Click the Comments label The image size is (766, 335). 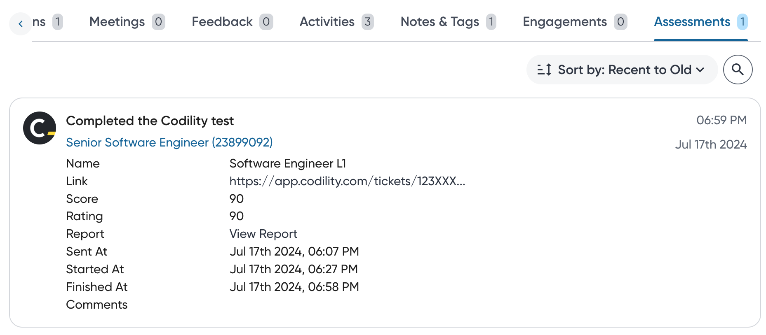97,305
